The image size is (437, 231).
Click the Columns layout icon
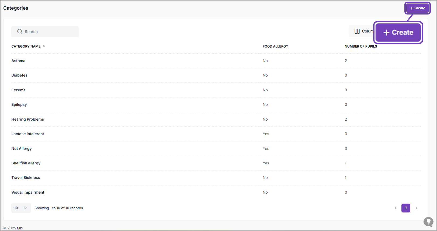coord(357,31)
